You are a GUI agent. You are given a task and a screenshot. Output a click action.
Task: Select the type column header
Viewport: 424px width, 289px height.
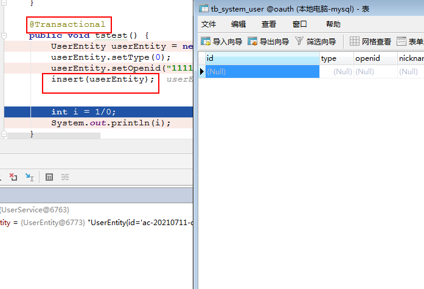pos(336,58)
